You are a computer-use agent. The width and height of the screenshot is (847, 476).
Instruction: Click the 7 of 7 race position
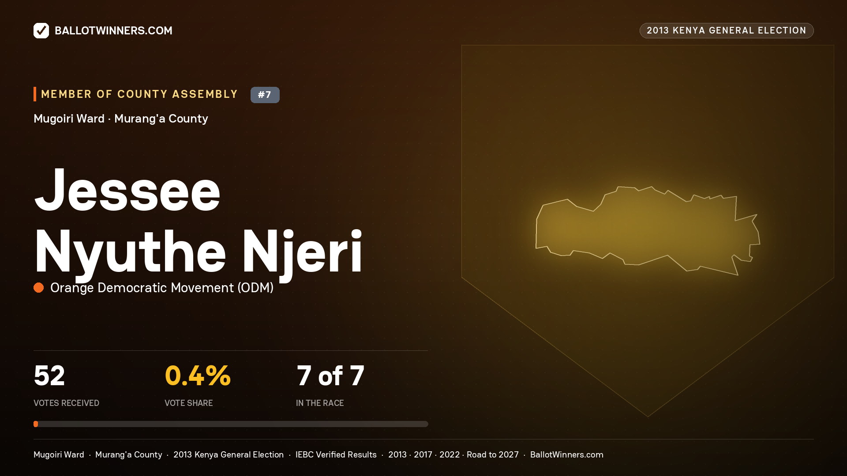[330, 376]
